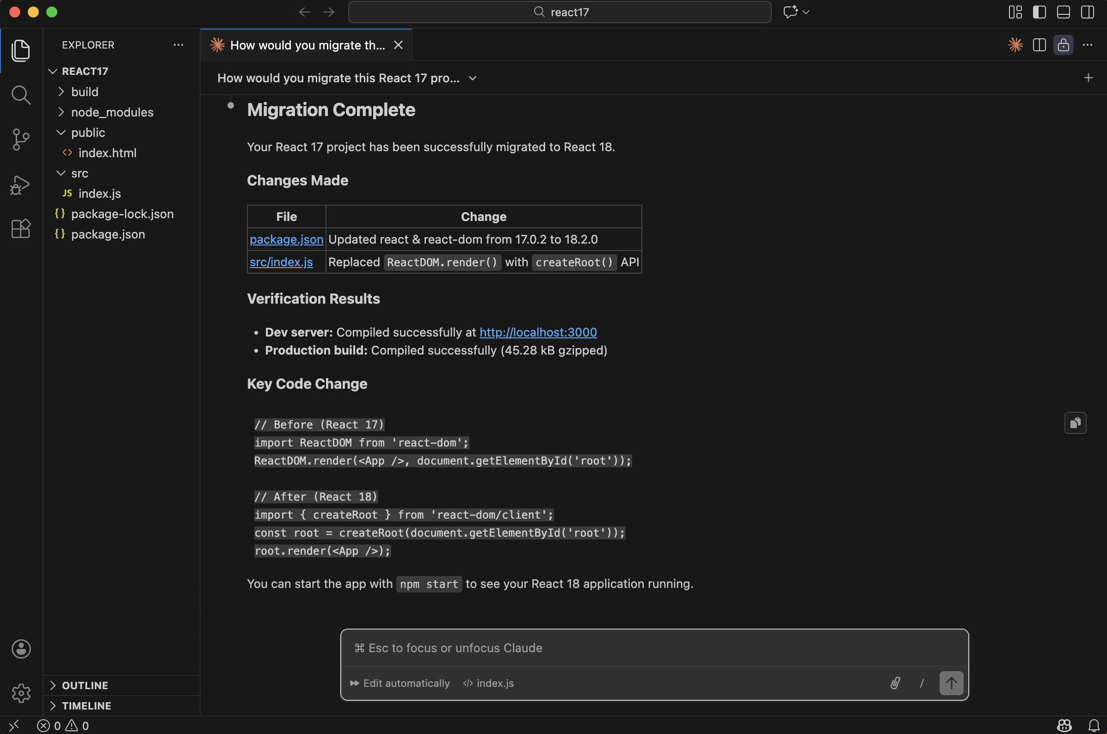Open the http://localhost:3000 link

coord(538,332)
